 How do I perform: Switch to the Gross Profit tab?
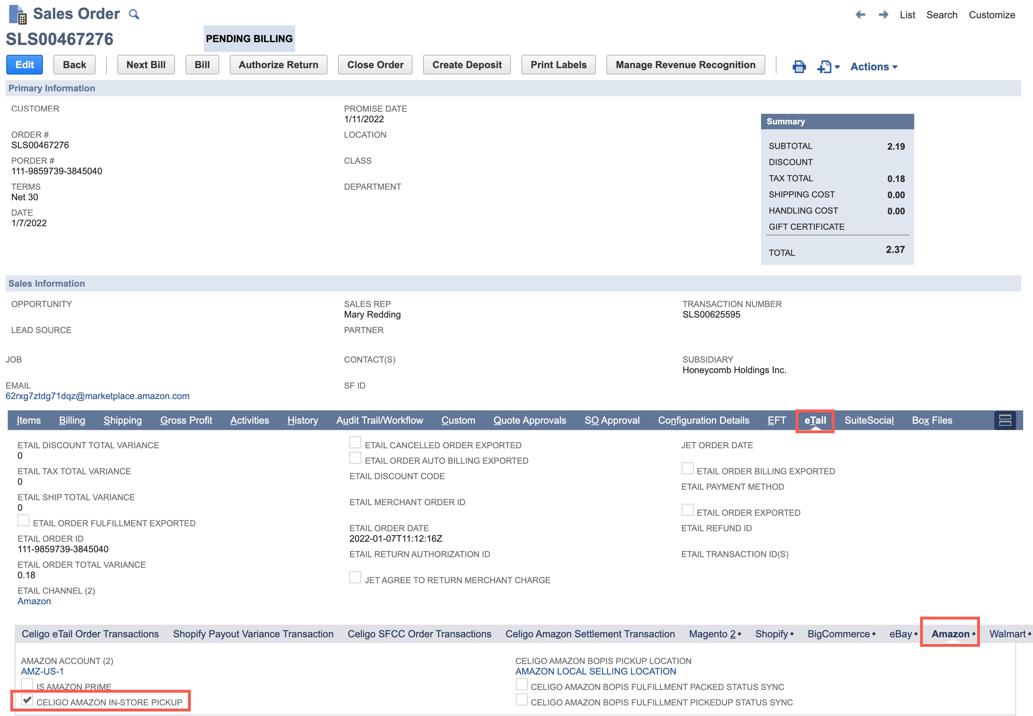[x=186, y=420]
